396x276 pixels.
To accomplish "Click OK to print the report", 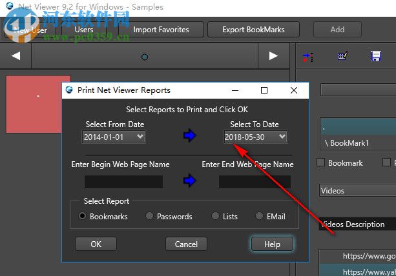I will pyautogui.click(x=96, y=244).
